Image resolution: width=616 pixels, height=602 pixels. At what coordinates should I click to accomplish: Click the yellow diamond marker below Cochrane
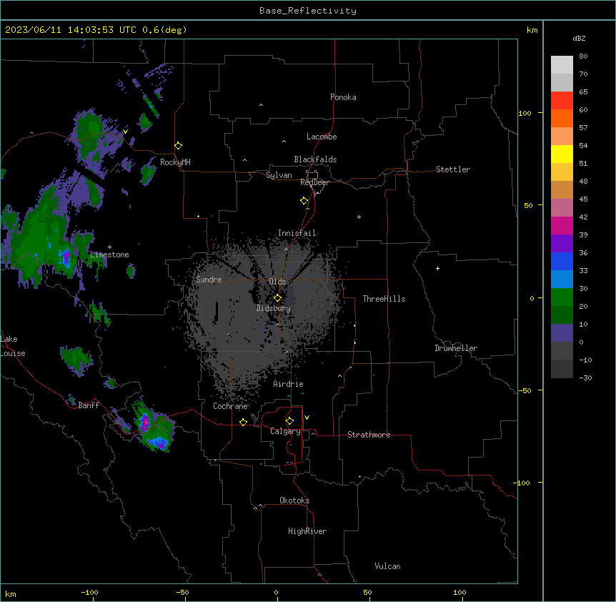pos(243,422)
